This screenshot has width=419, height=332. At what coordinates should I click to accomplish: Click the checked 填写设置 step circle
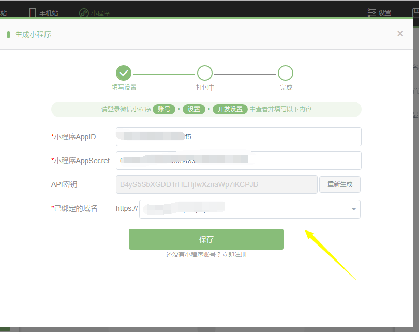124,73
